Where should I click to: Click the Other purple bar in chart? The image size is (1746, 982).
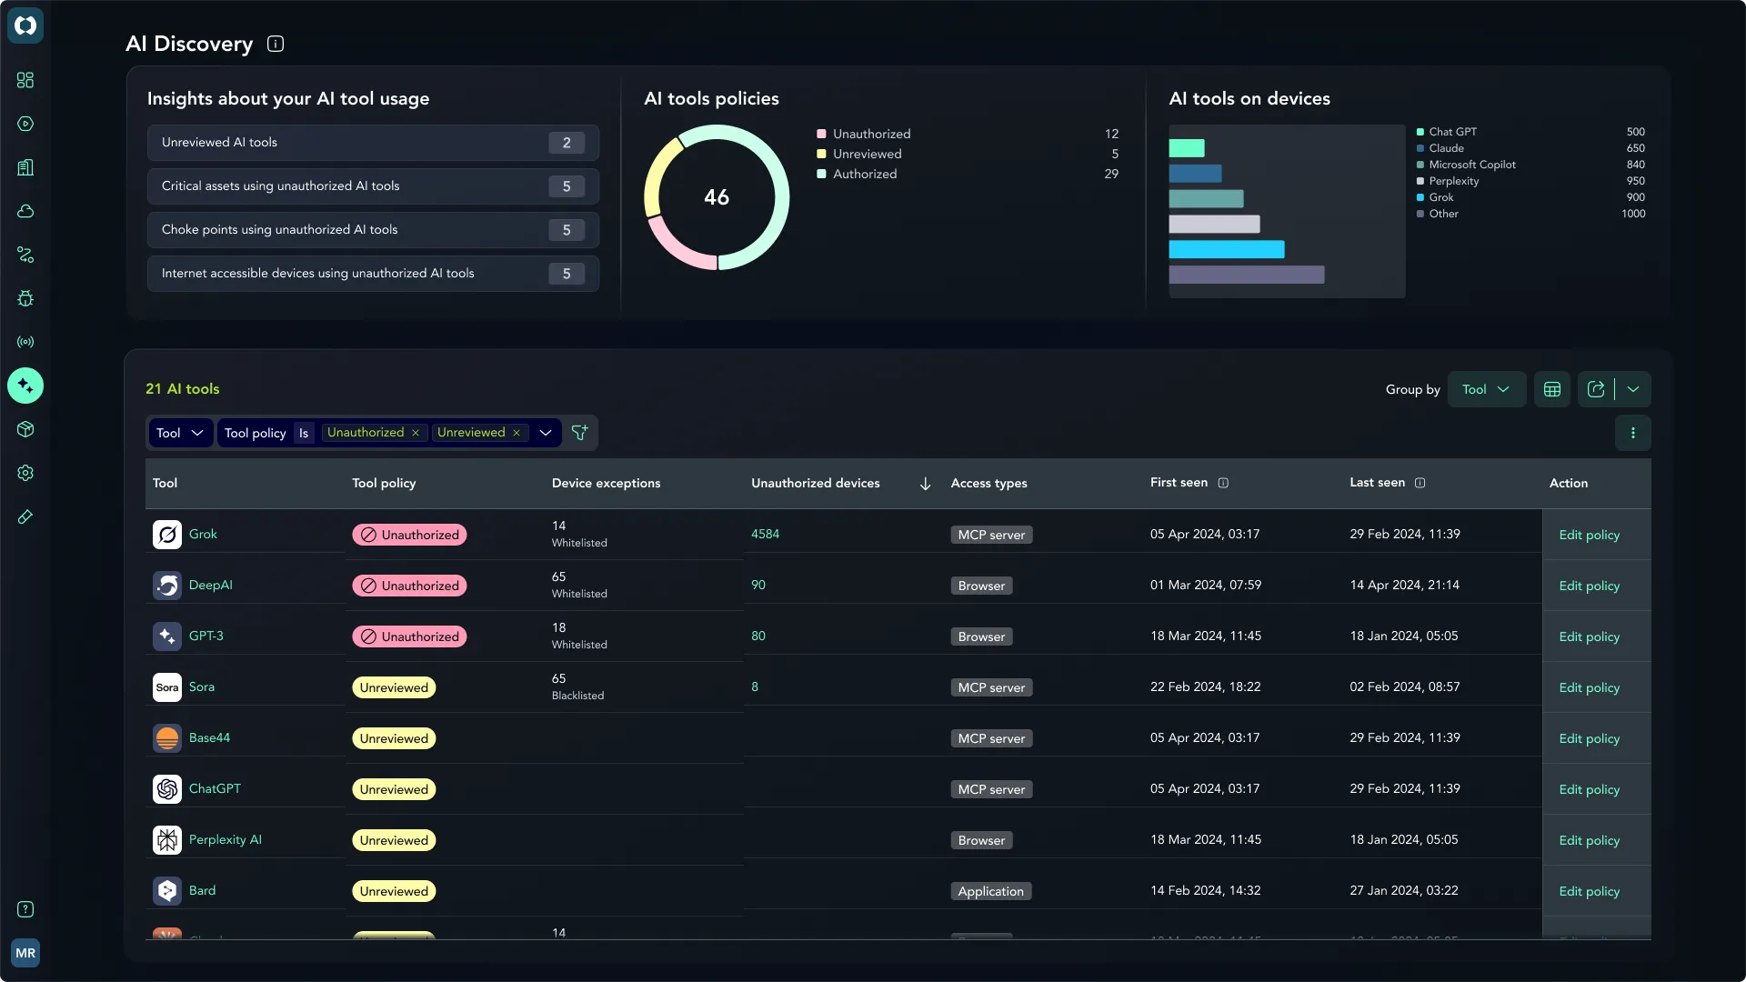(1247, 275)
